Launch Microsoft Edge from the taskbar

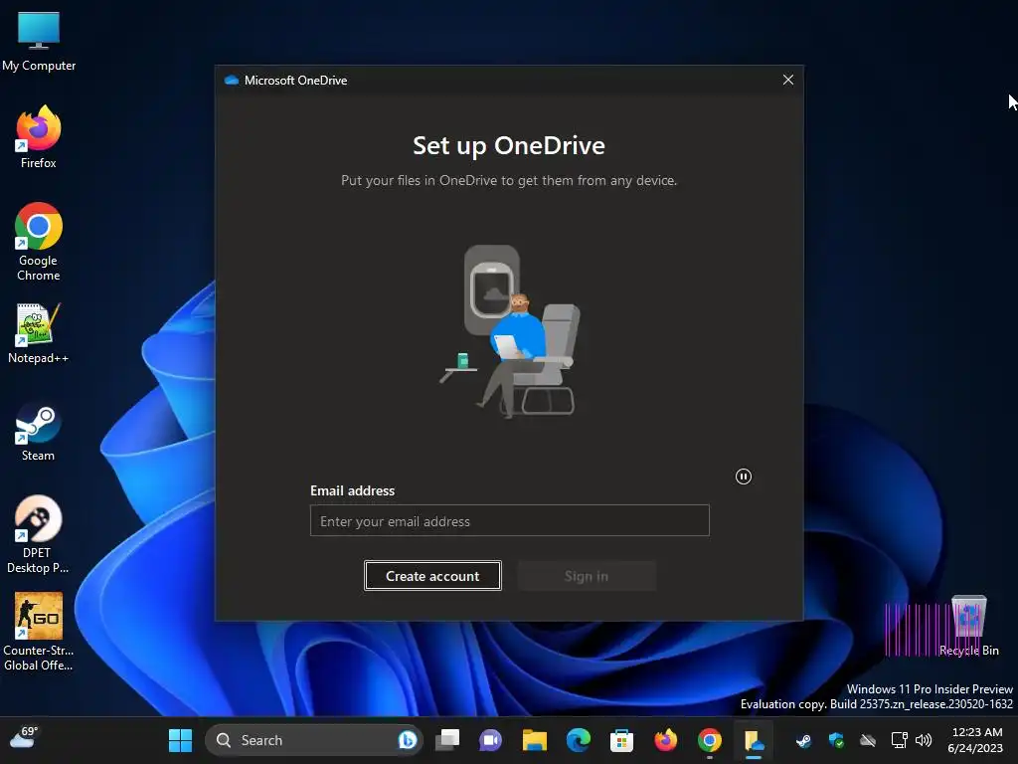click(578, 740)
